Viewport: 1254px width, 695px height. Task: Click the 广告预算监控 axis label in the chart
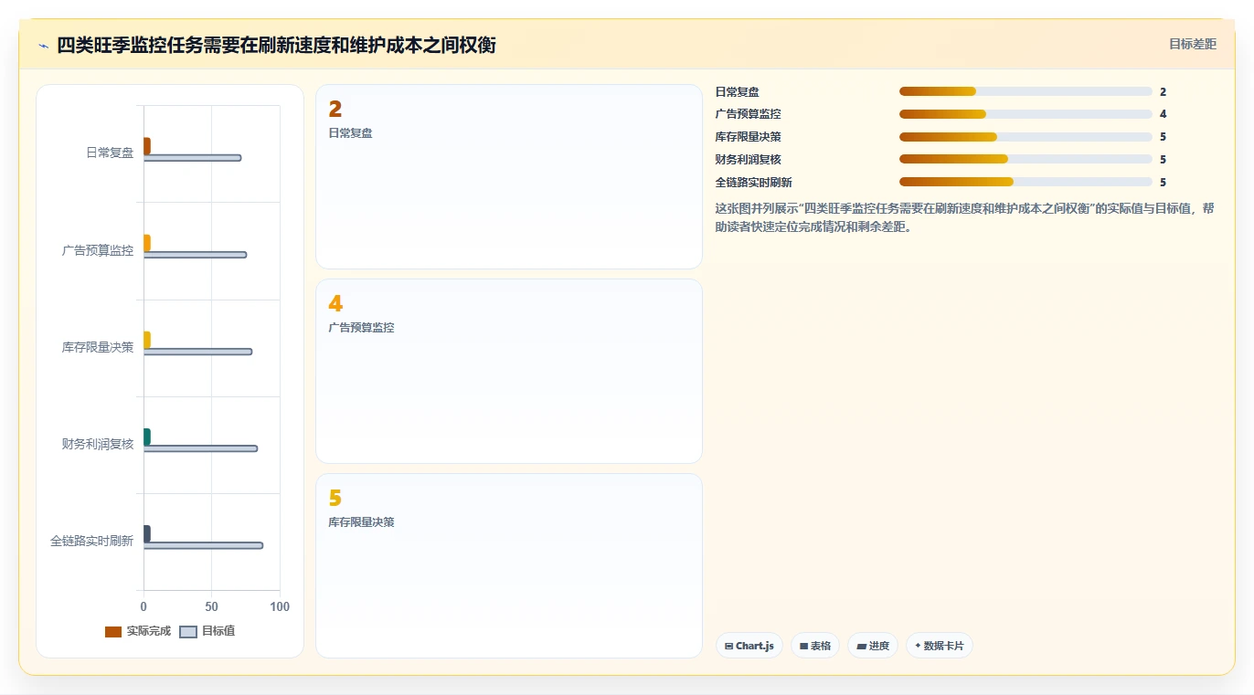click(x=98, y=250)
